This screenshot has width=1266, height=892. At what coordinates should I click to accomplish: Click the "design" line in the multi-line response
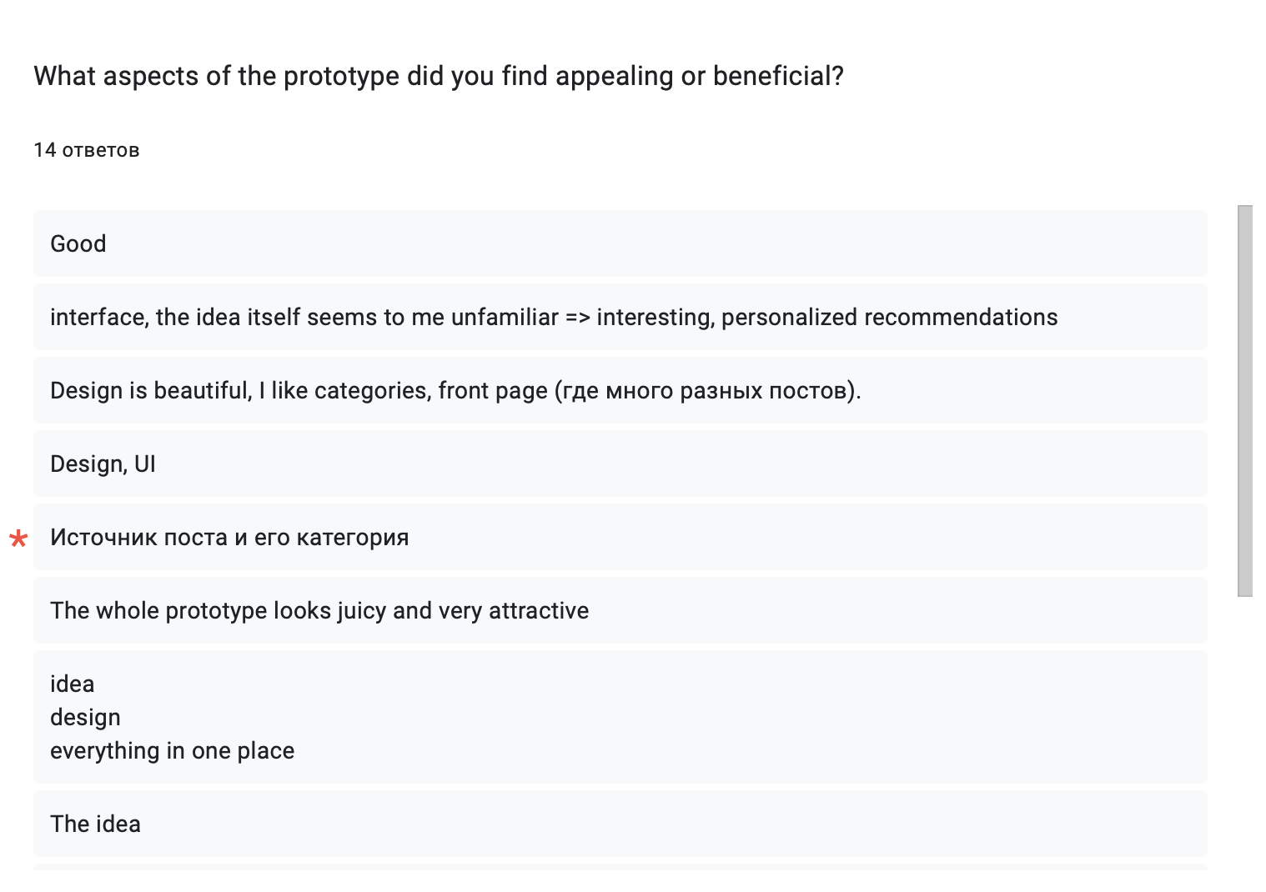pos(85,718)
